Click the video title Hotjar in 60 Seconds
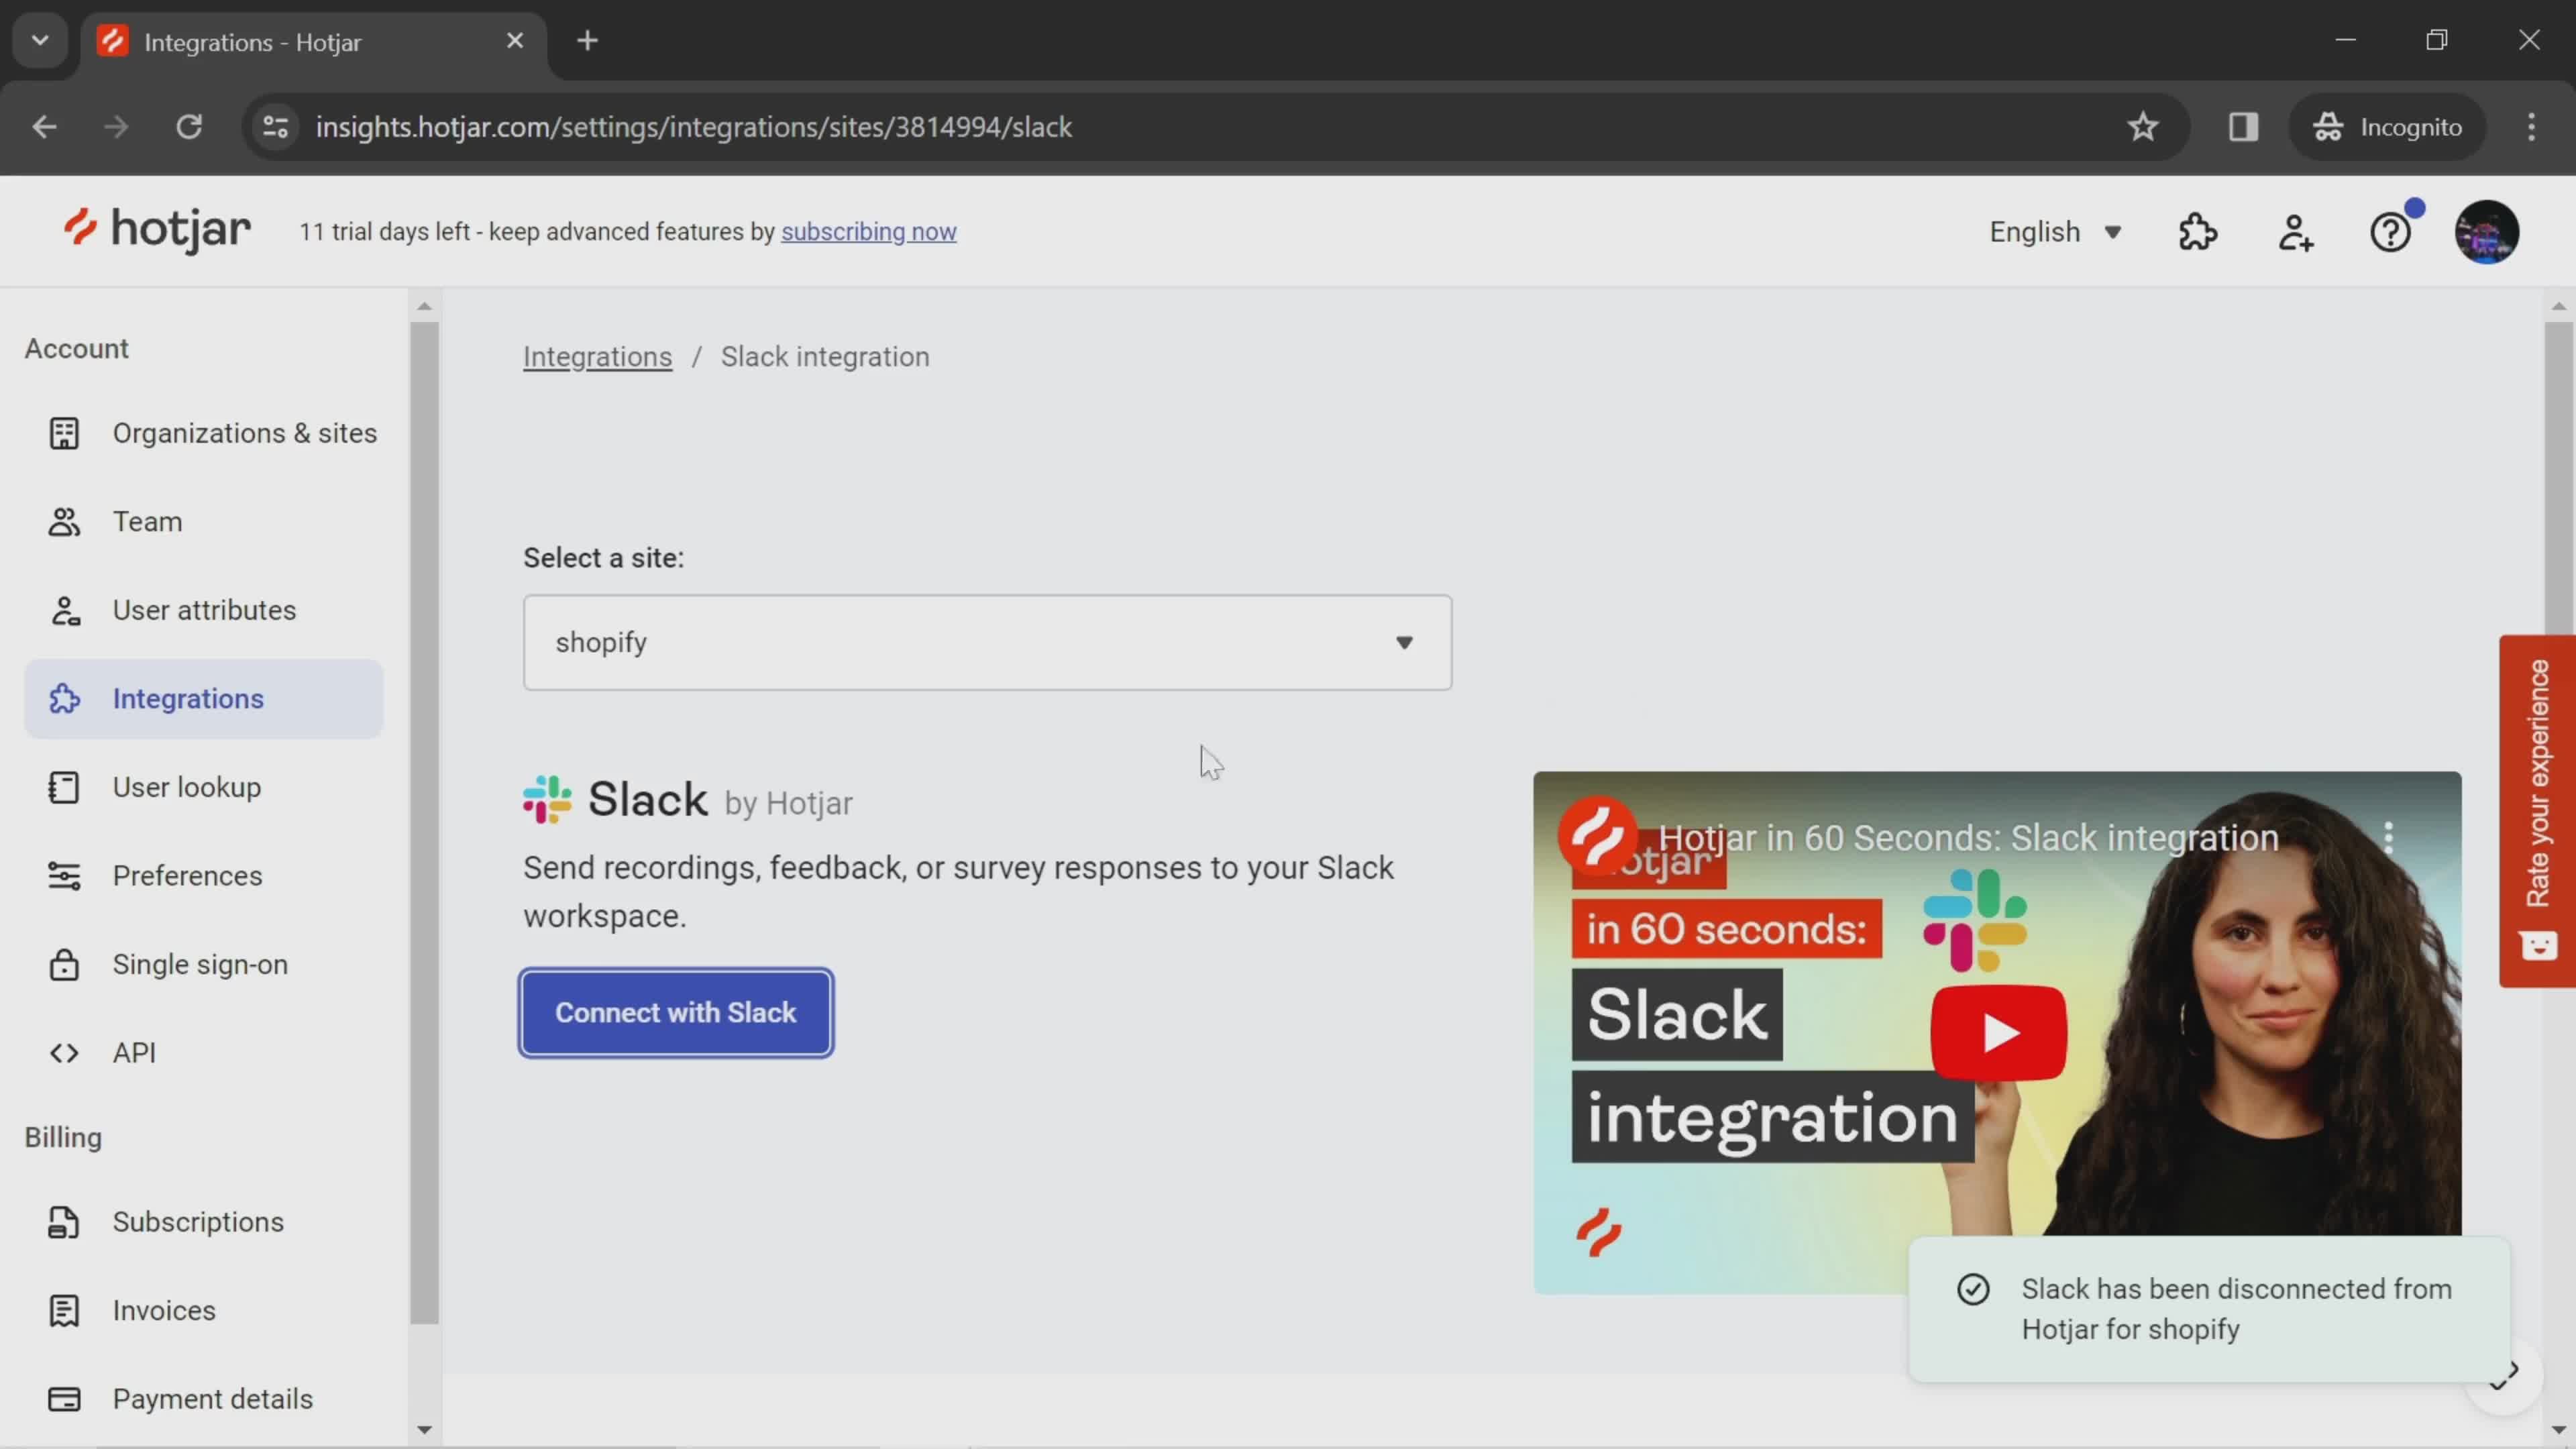The height and width of the screenshot is (1449, 2576). [1968, 838]
